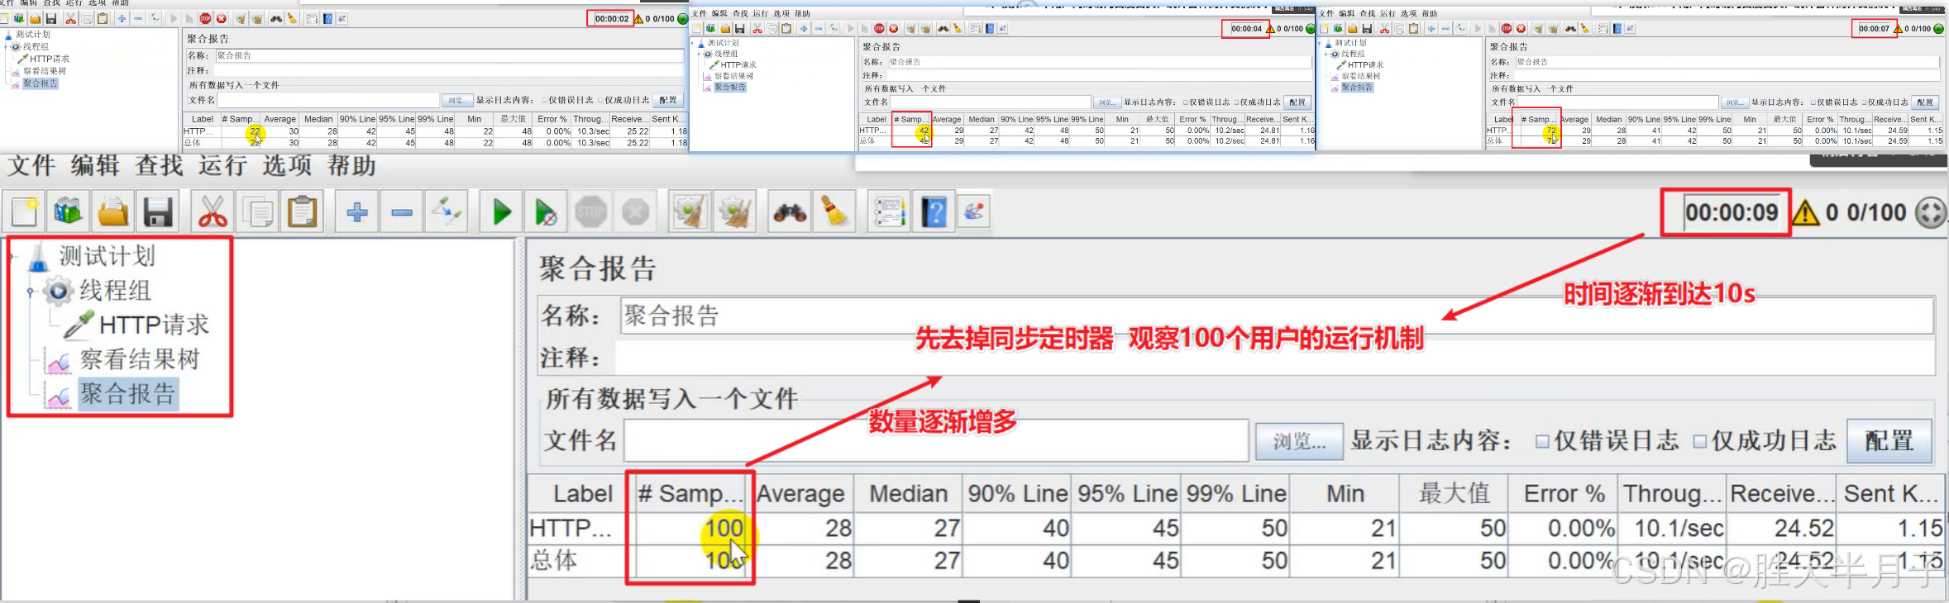Click Reset Search brush icon in 00:00:09 window
The width and height of the screenshot is (1949, 603).
pyautogui.click(x=835, y=211)
